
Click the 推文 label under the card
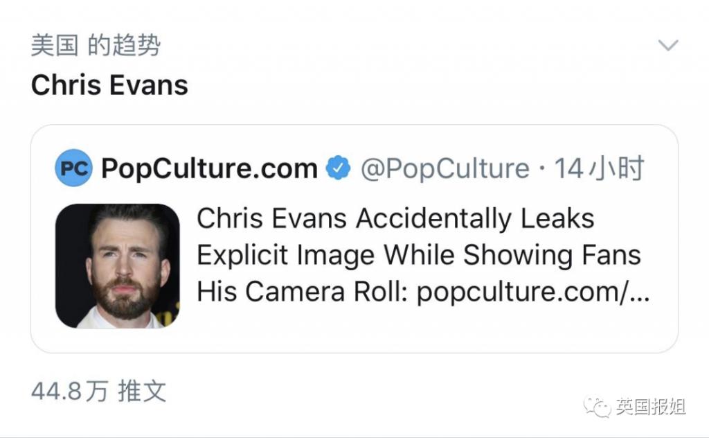(x=142, y=392)
